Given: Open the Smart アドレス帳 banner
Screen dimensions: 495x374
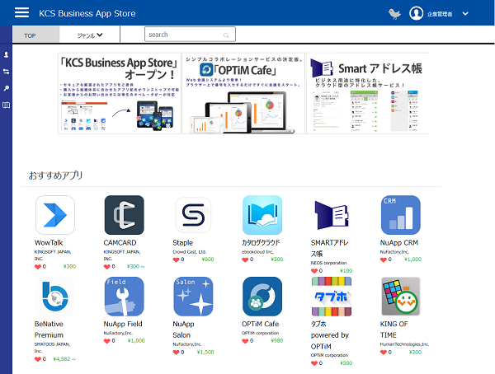Looking at the screenshot, I should 367,93.
